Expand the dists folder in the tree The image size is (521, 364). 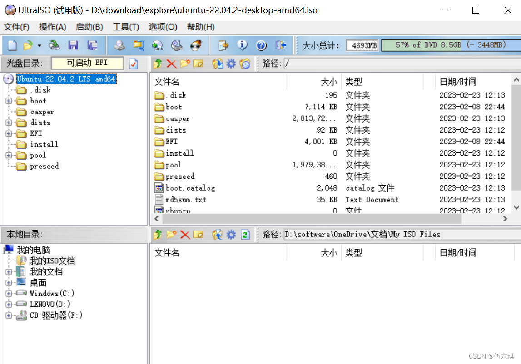tap(9, 123)
